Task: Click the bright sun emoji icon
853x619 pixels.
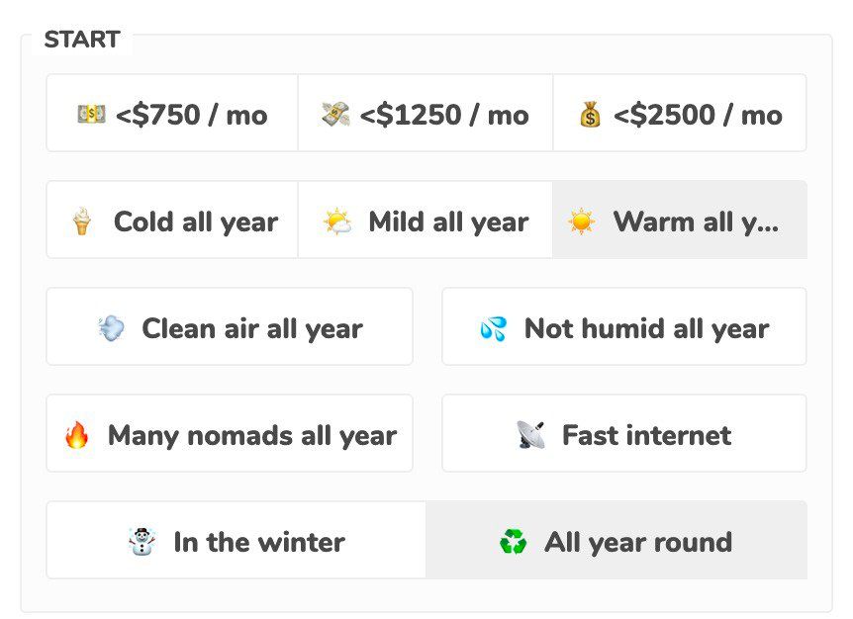Action: [x=581, y=221]
